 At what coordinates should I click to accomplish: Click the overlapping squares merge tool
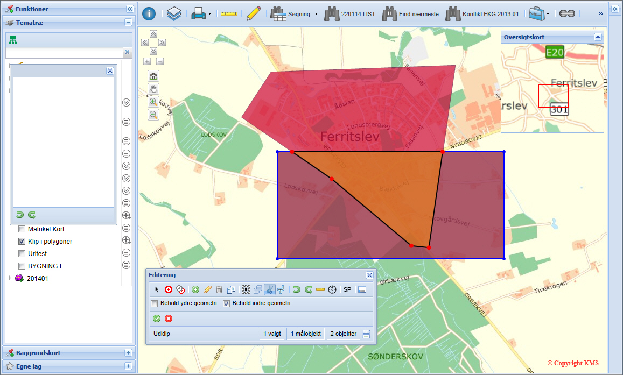coord(258,289)
